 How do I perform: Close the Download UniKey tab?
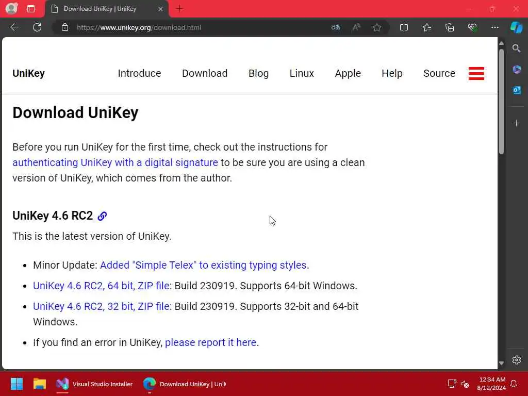(x=161, y=9)
